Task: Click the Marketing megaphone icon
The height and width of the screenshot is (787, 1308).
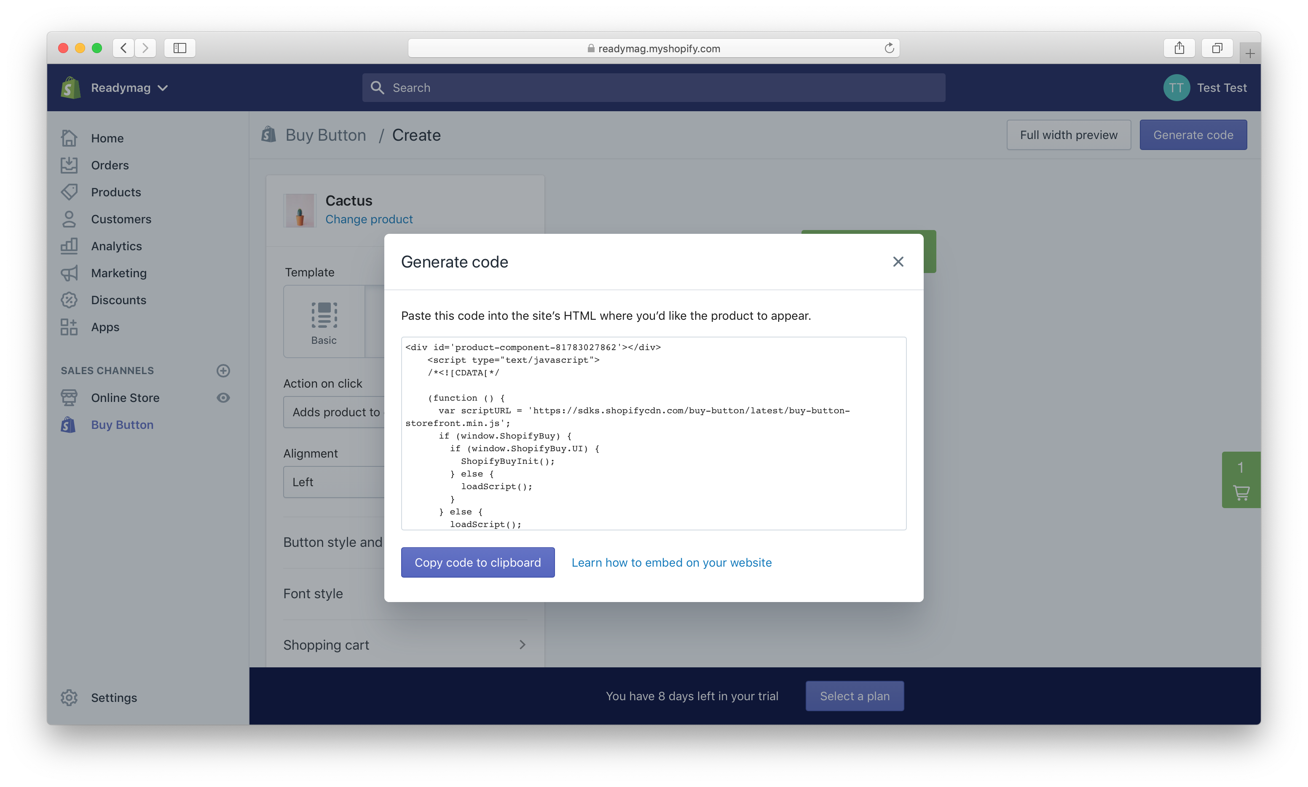Action: 69,273
